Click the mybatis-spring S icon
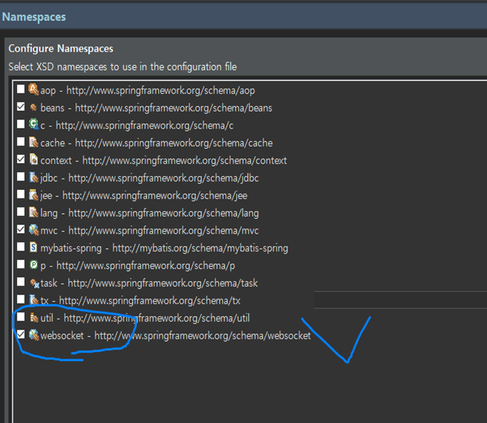 34,247
